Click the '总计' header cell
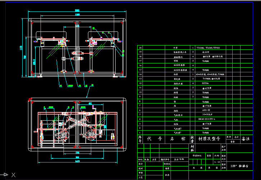Viewport: 261px width, 180px height. pyautogui.click(x=236, y=137)
